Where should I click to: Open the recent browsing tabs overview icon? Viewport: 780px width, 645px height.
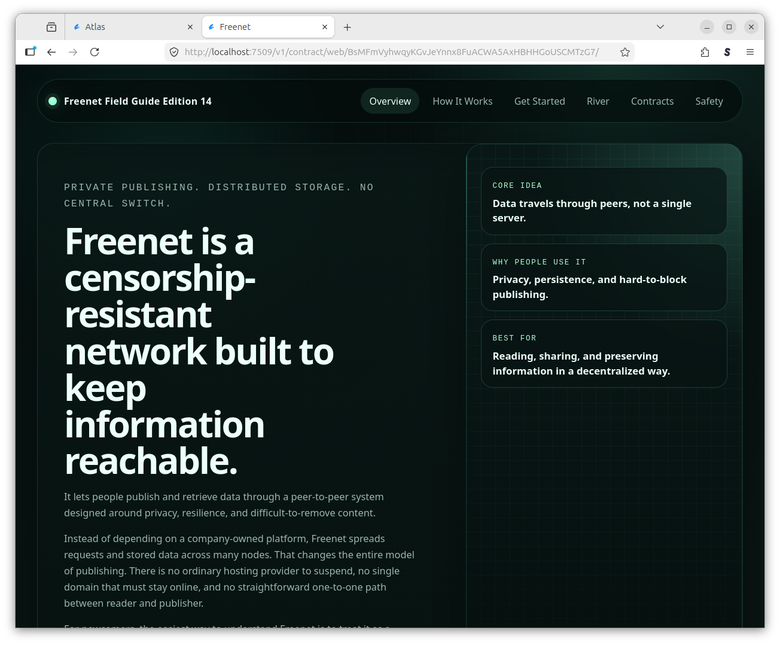pyautogui.click(x=51, y=27)
